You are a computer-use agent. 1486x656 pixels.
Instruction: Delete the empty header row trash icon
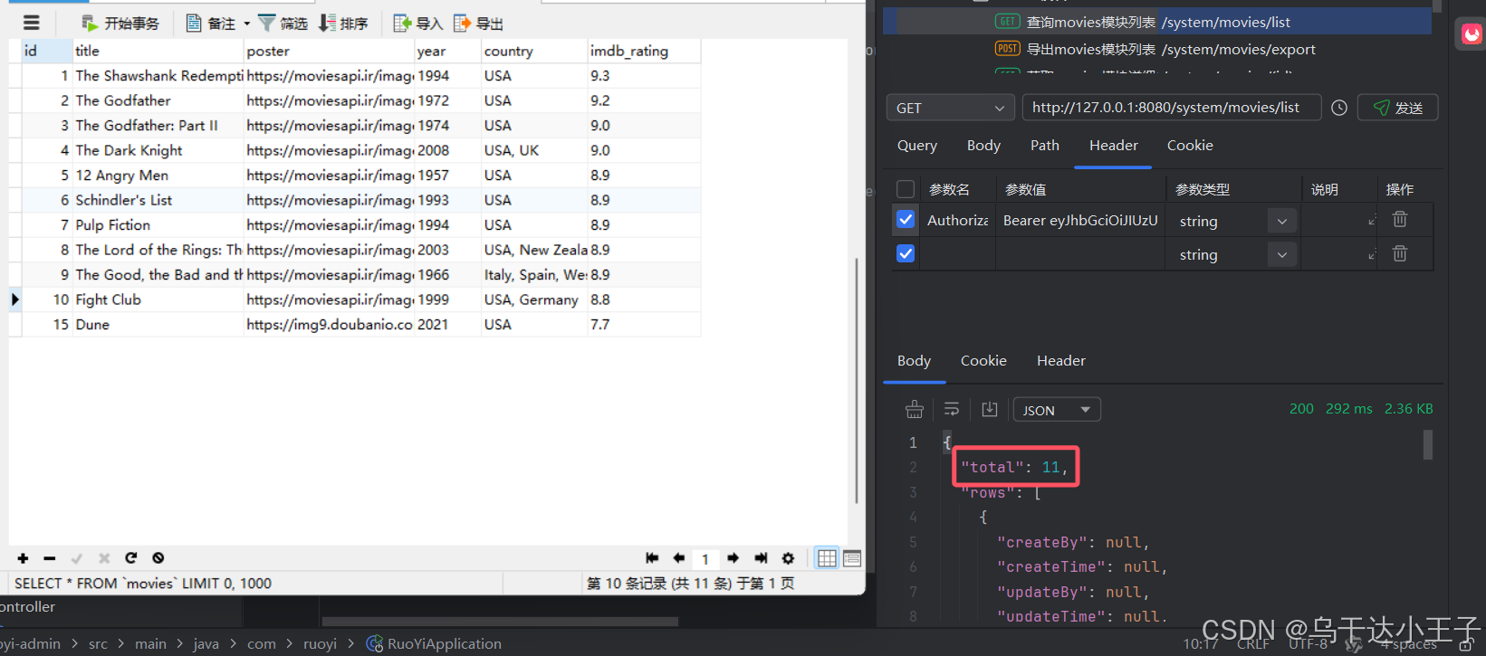pos(1400,253)
